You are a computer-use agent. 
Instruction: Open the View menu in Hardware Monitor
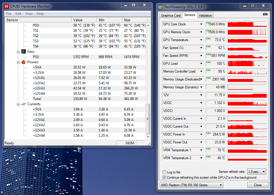pos(29,14)
